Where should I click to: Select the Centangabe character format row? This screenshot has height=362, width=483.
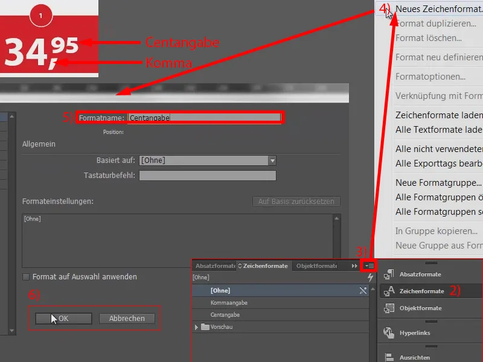point(280,314)
